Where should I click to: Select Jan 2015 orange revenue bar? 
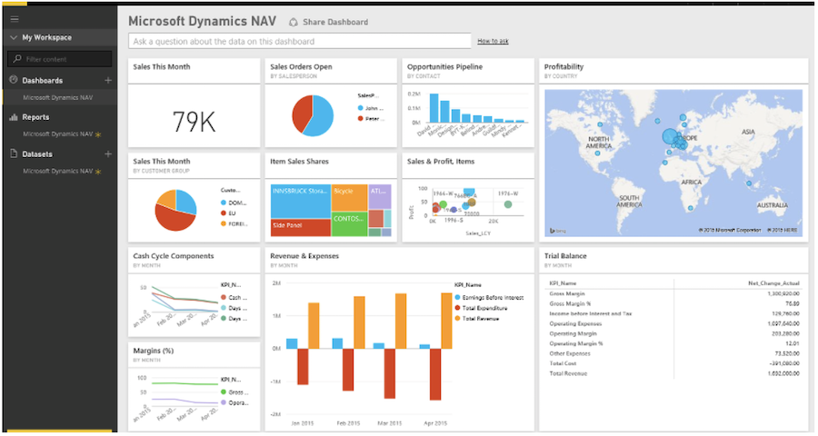click(314, 325)
